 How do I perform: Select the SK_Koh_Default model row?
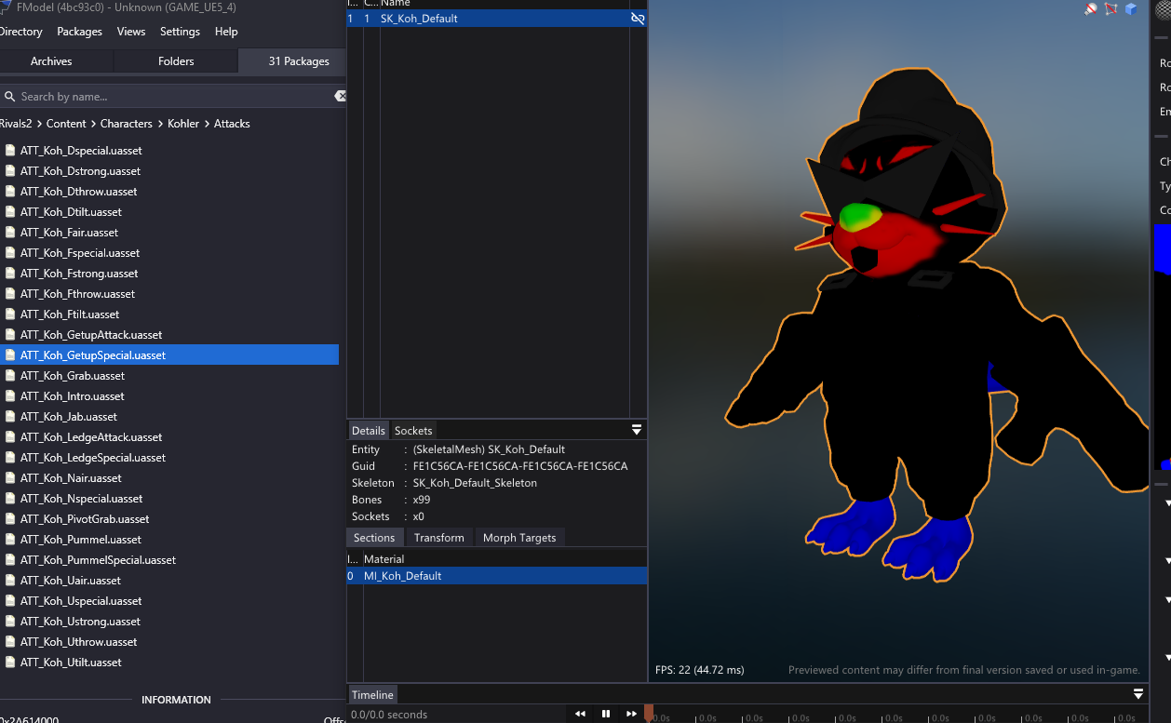(x=497, y=19)
